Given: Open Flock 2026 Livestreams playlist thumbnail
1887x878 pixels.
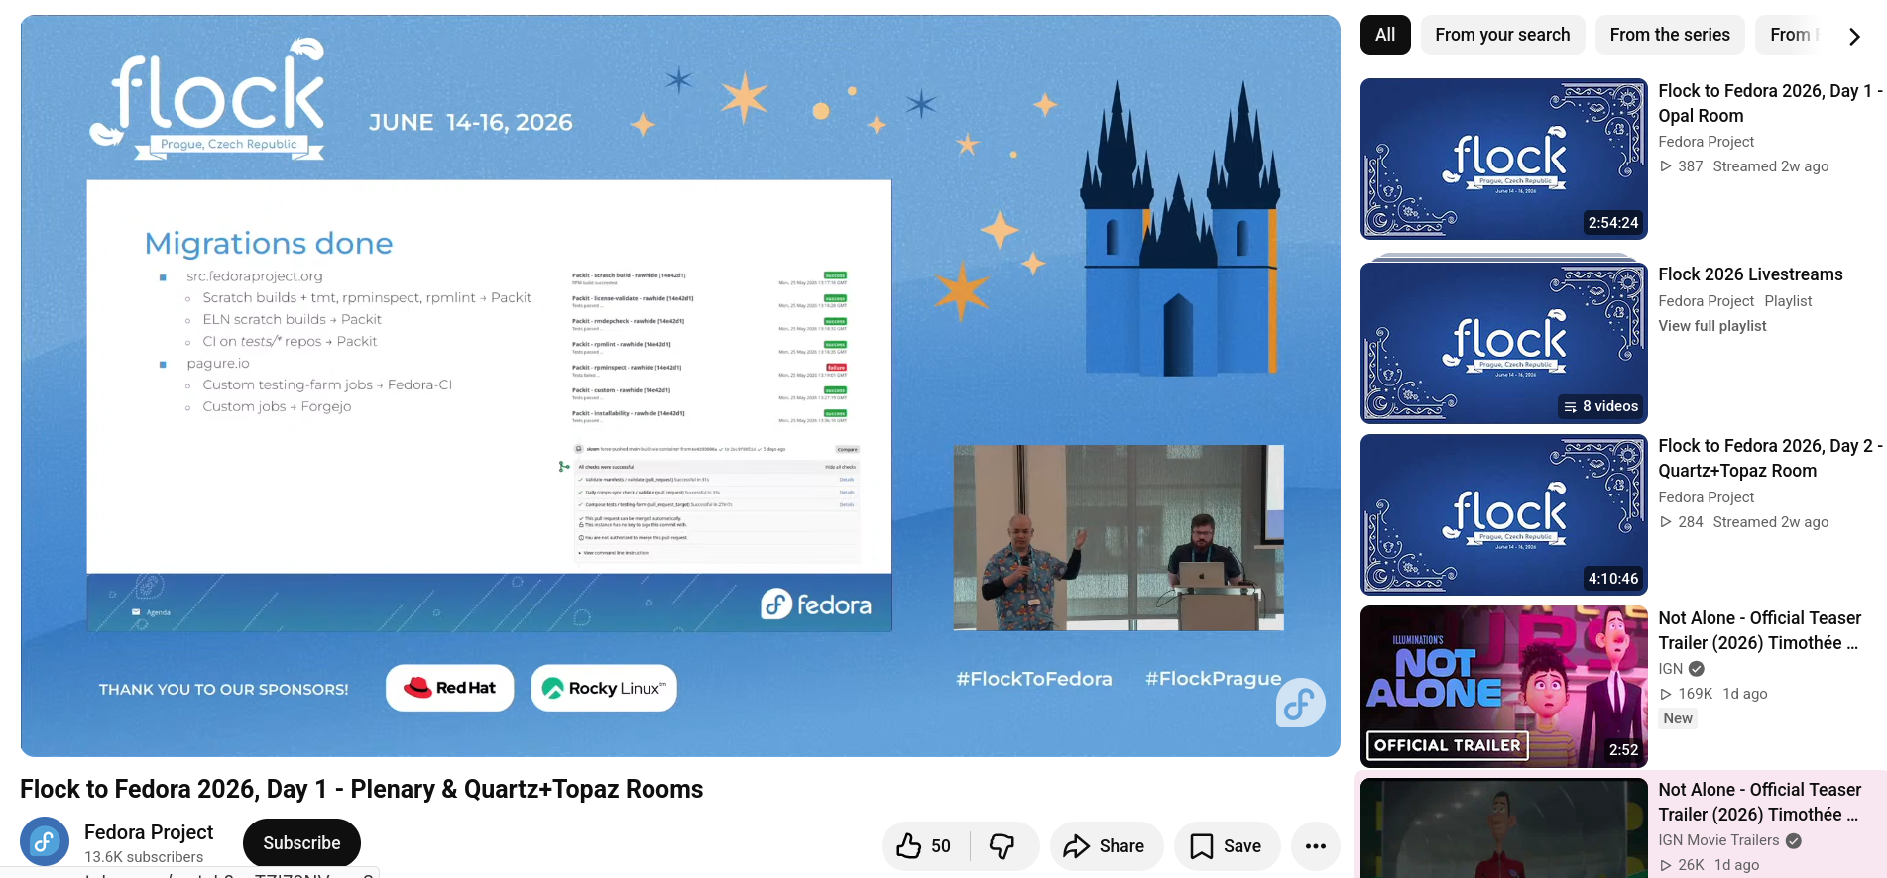Looking at the screenshot, I should 1503,342.
